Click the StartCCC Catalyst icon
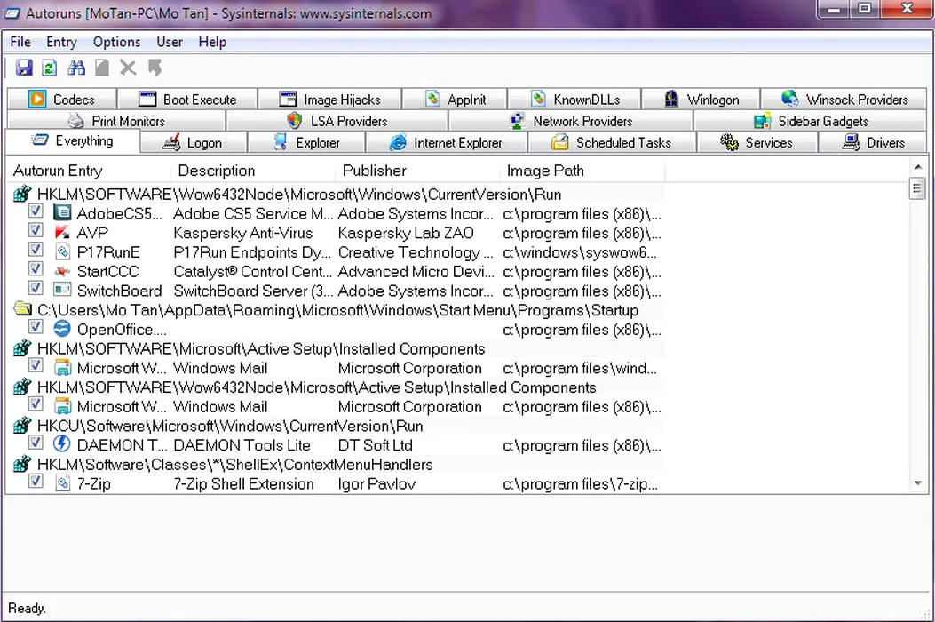This screenshot has height=622, width=935. [62, 271]
